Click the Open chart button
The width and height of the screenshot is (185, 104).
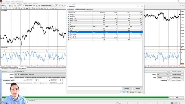tap(176, 77)
